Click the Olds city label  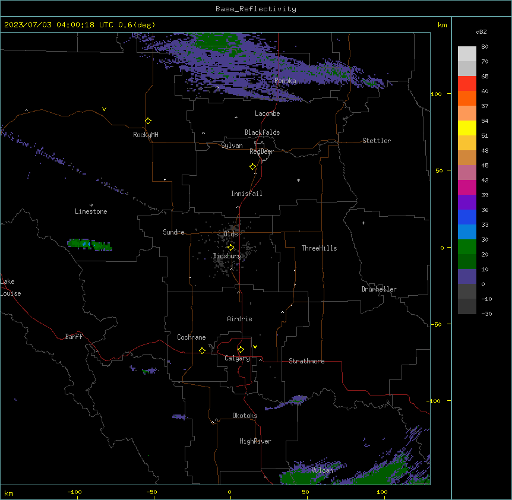point(230,234)
